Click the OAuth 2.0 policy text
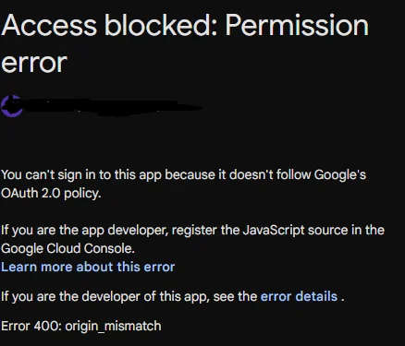 pyautogui.click(x=51, y=194)
